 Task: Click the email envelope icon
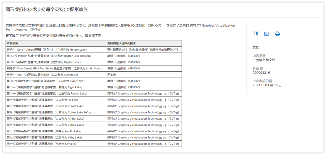tap(267, 34)
